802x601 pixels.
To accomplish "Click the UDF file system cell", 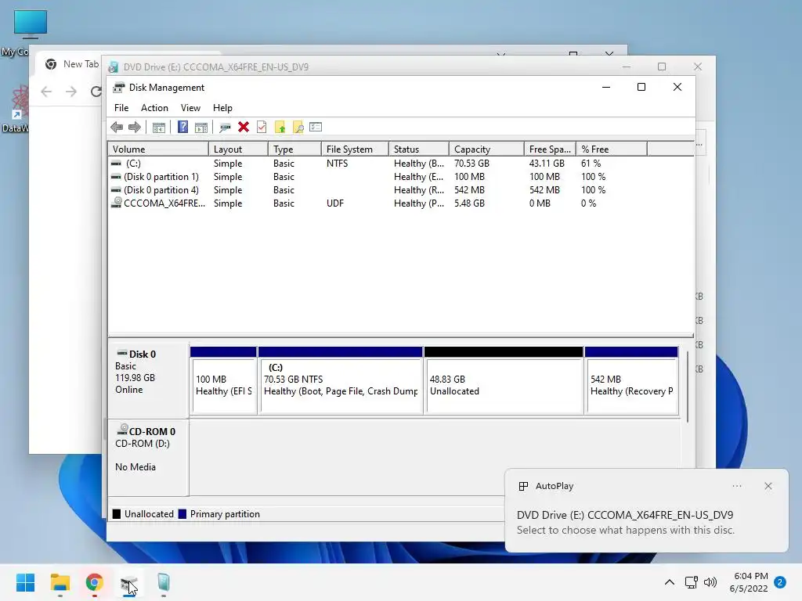I will (x=335, y=203).
